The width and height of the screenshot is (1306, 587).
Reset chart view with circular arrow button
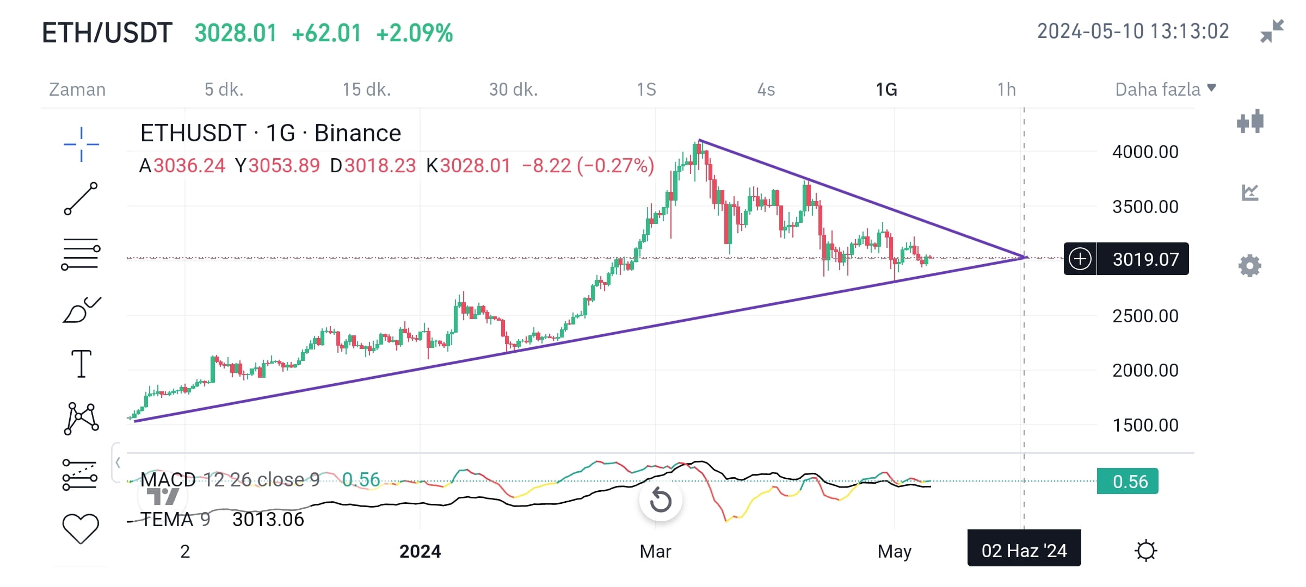661,499
